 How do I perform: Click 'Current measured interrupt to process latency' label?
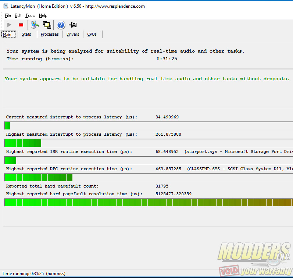pos(72,117)
